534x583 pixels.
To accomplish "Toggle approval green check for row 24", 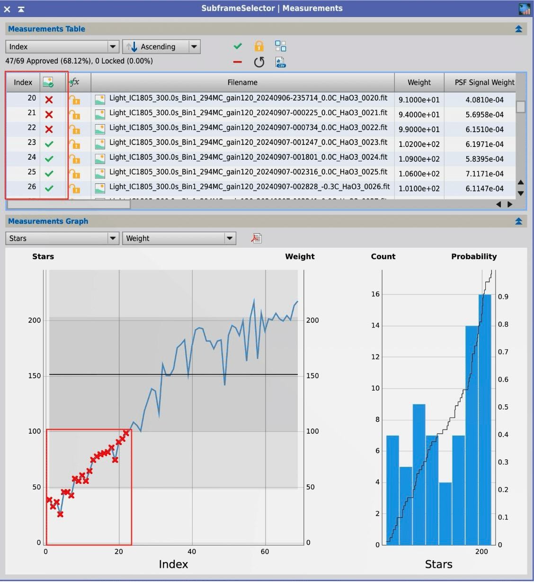I will coord(49,158).
